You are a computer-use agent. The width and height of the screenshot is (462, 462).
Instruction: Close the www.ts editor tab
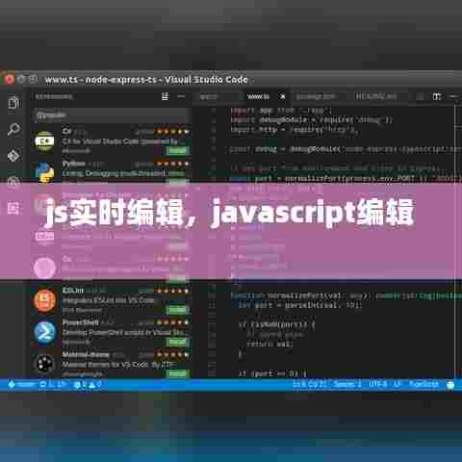click(x=283, y=96)
